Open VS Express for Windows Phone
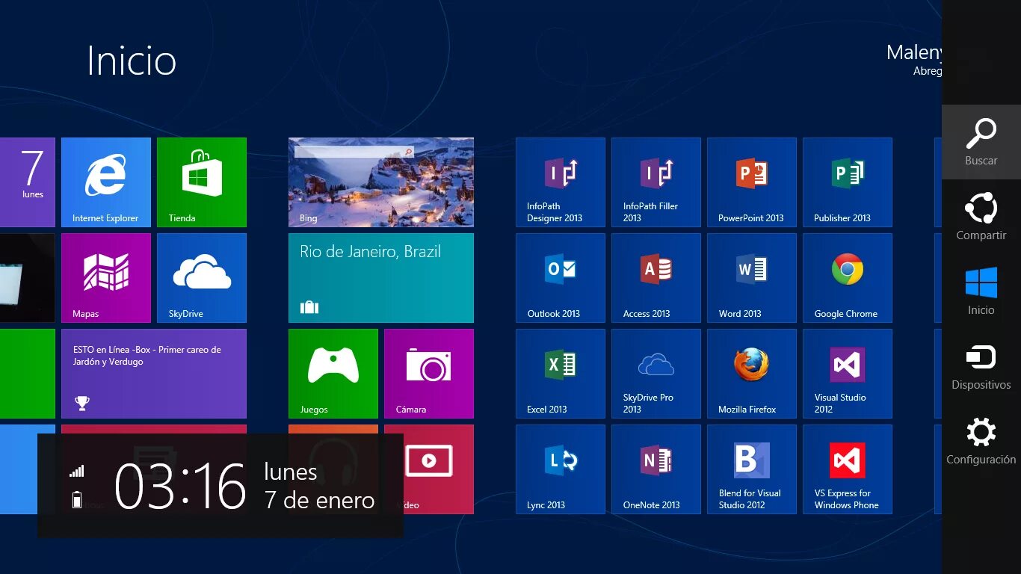Viewport: 1021px width, 574px height. click(848, 469)
